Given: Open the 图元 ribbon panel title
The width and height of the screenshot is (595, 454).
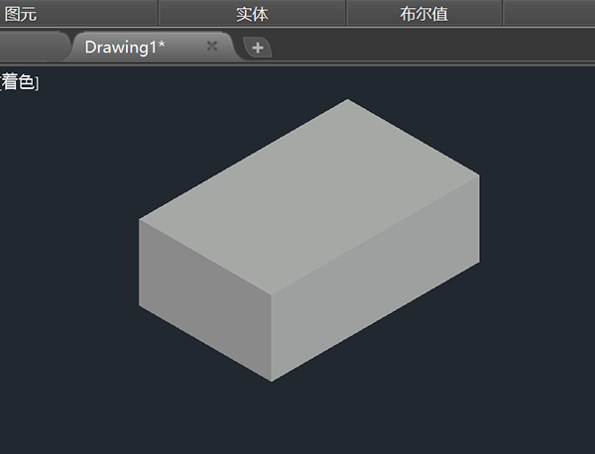Looking at the screenshot, I should 21,15.
